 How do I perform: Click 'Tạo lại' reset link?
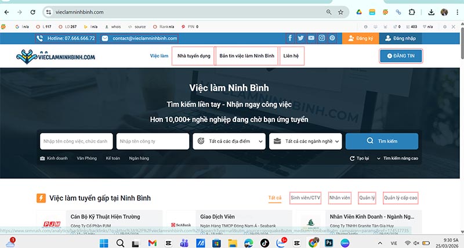coord(359,158)
